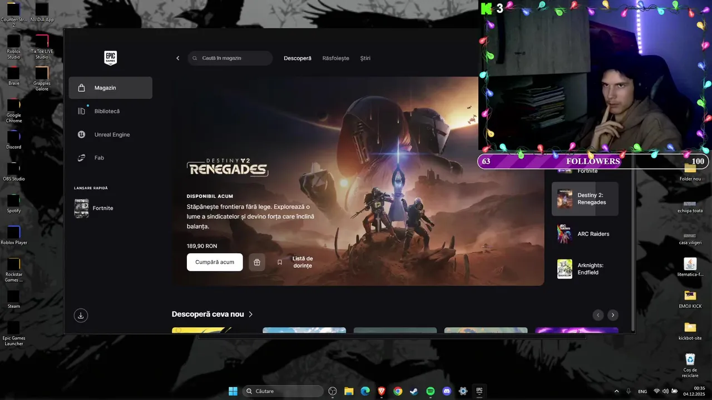The image size is (712, 400).
Task: Open Microsoft Edge from the taskbar
Action: [x=365, y=391]
